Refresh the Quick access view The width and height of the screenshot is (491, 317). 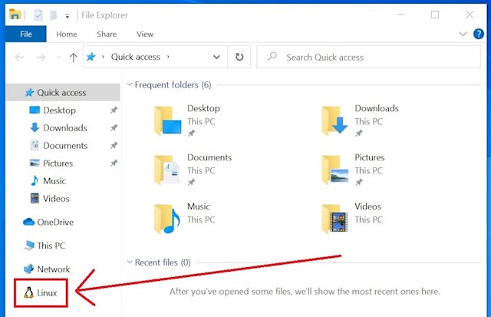(239, 57)
